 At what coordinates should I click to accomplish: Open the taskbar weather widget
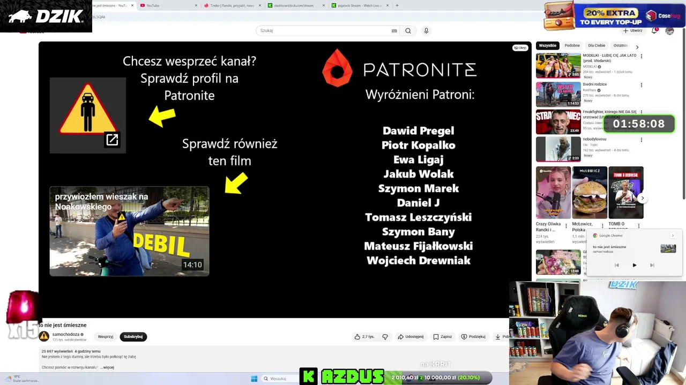click(x=23, y=379)
